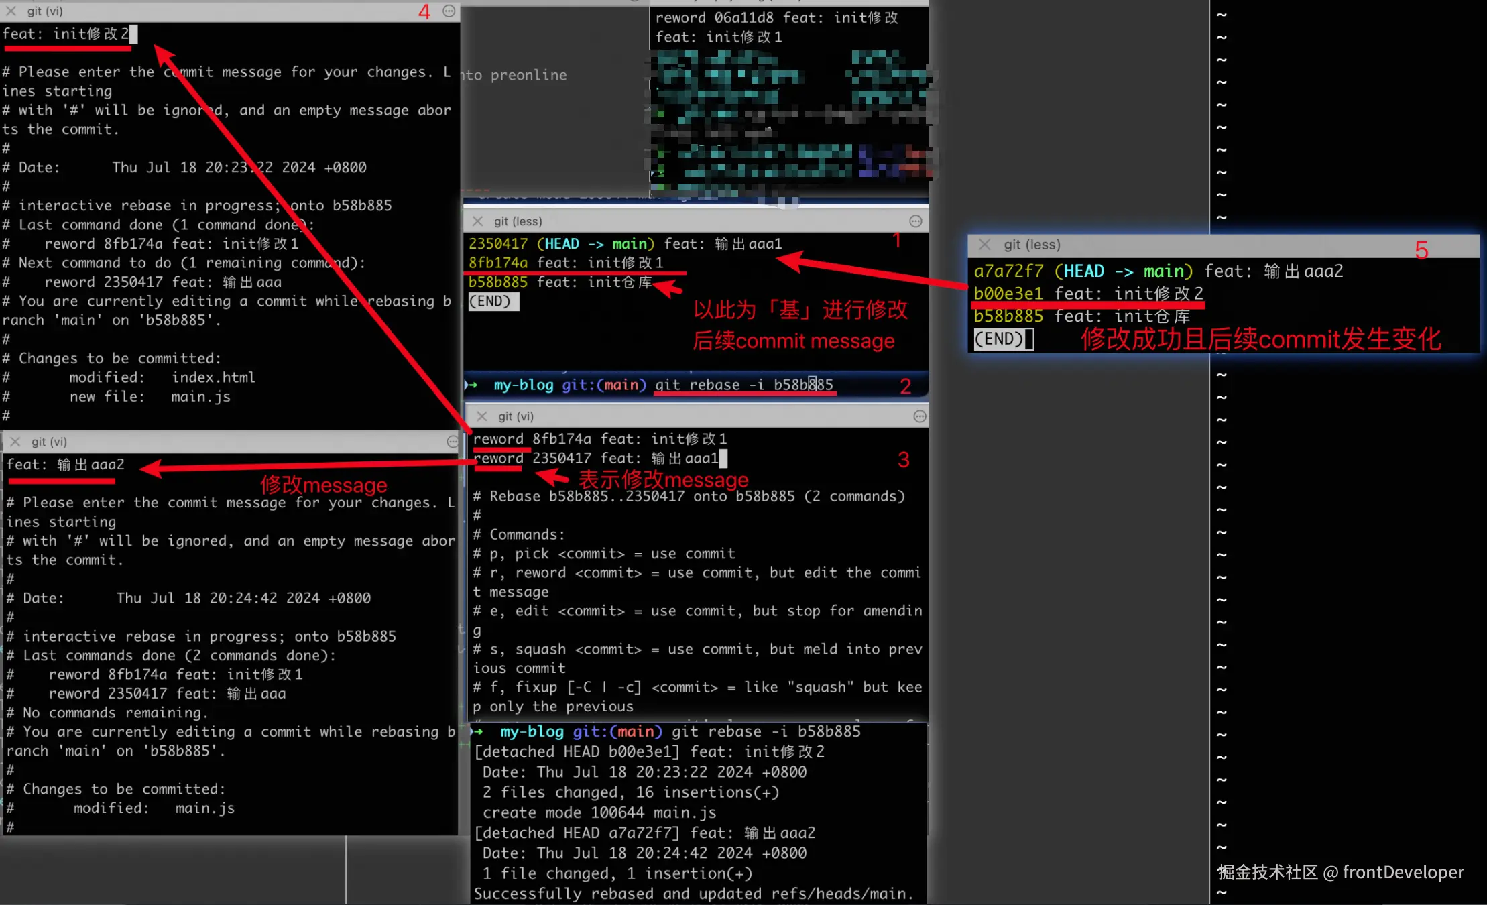1487x905 pixels.
Task: Close the bottom-left git (vi) pane
Action: (x=15, y=442)
